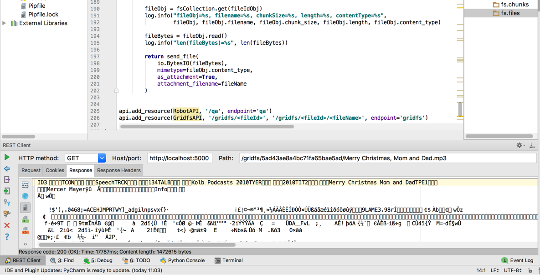This screenshot has width=540, height=275.
Task: Open the LF line separator selector
Action: click(495, 270)
